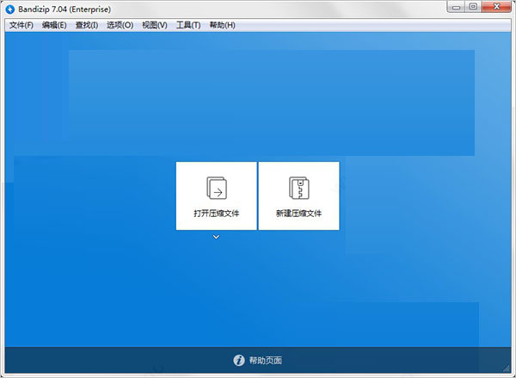Expand the chevron below 打开压缩文件
516x378 pixels.
(x=216, y=237)
